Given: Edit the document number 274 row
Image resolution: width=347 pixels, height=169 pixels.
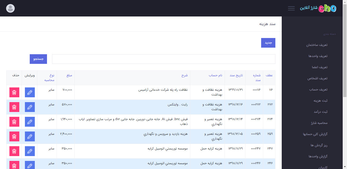Looking at the screenshot, I should pyautogui.click(x=30, y=122).
